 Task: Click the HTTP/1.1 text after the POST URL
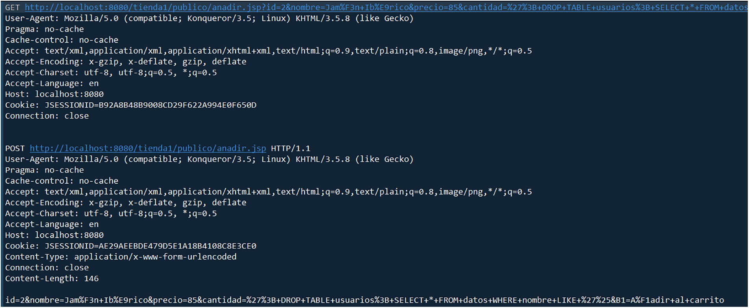pyautogui.click(x=290, y=148)
